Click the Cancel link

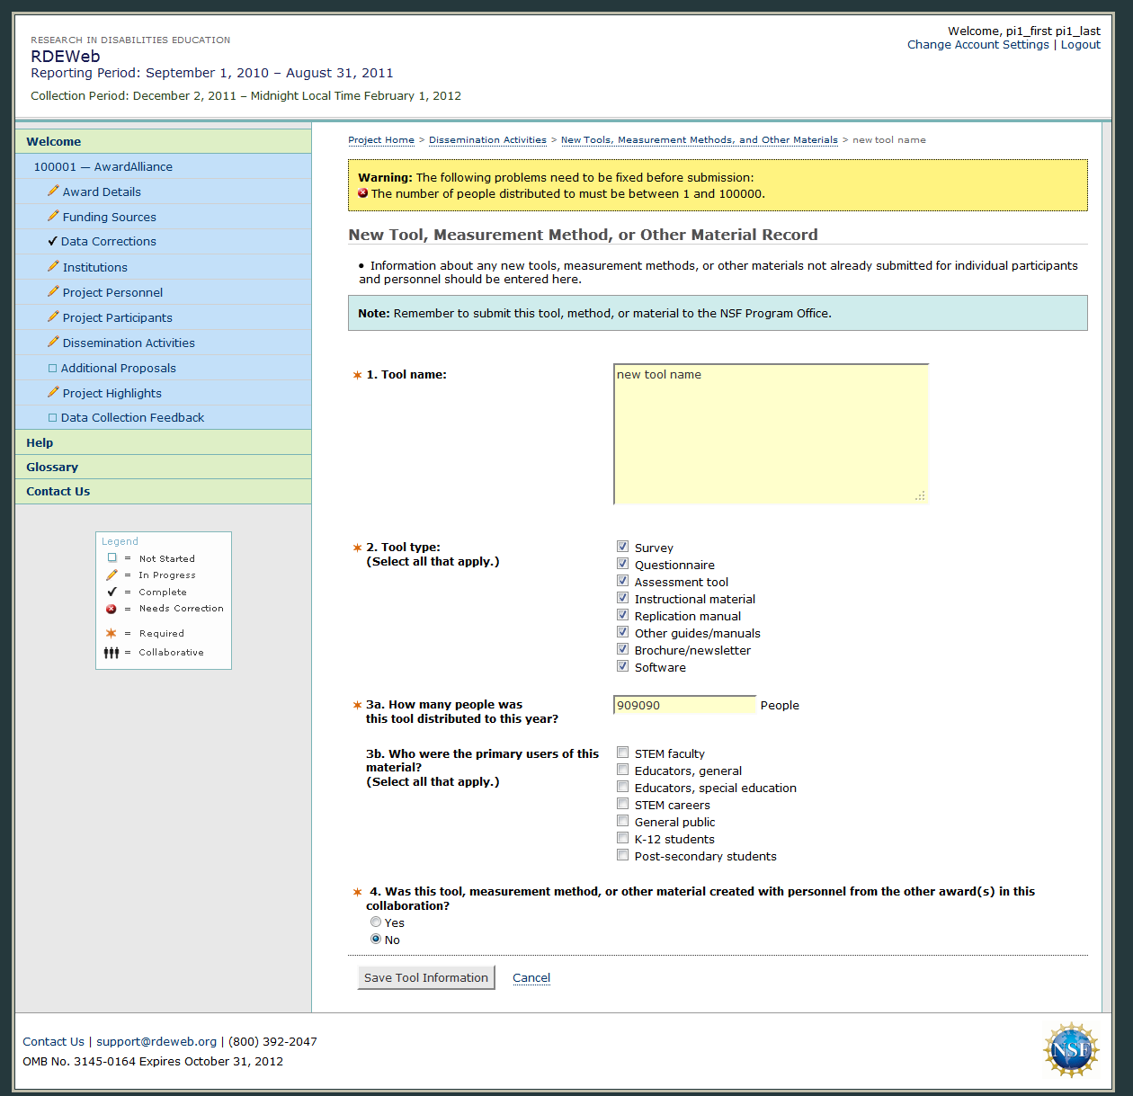coord(531,977)
